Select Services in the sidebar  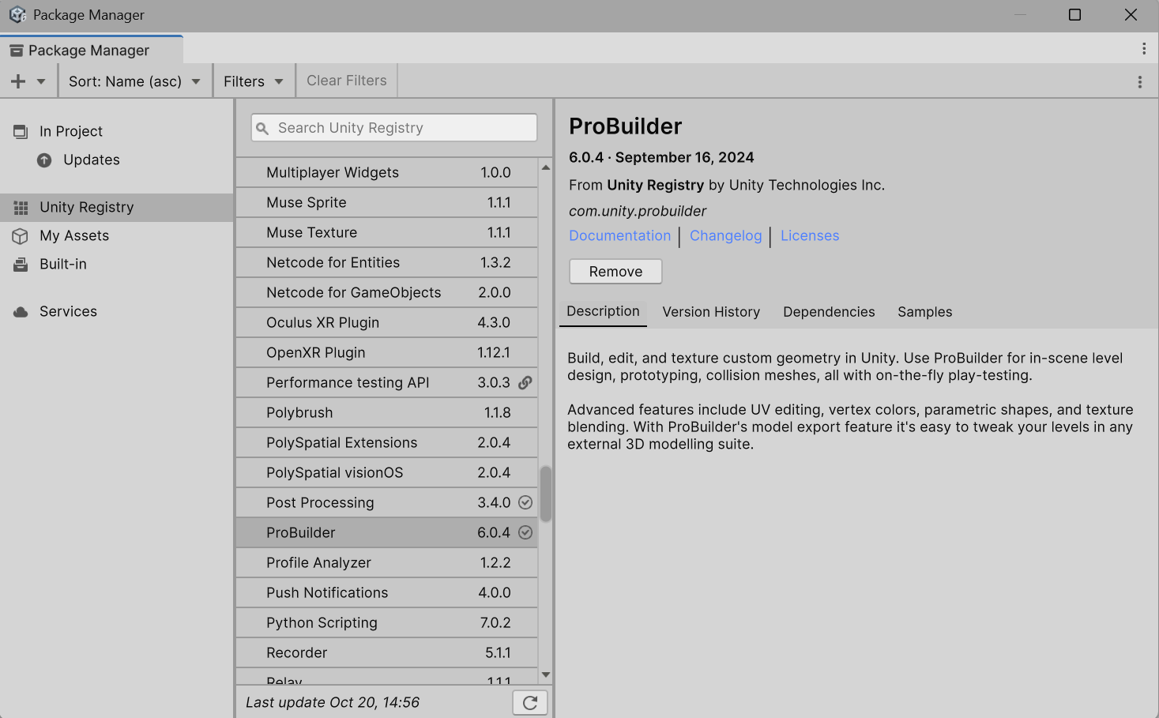tap(117, 311)
